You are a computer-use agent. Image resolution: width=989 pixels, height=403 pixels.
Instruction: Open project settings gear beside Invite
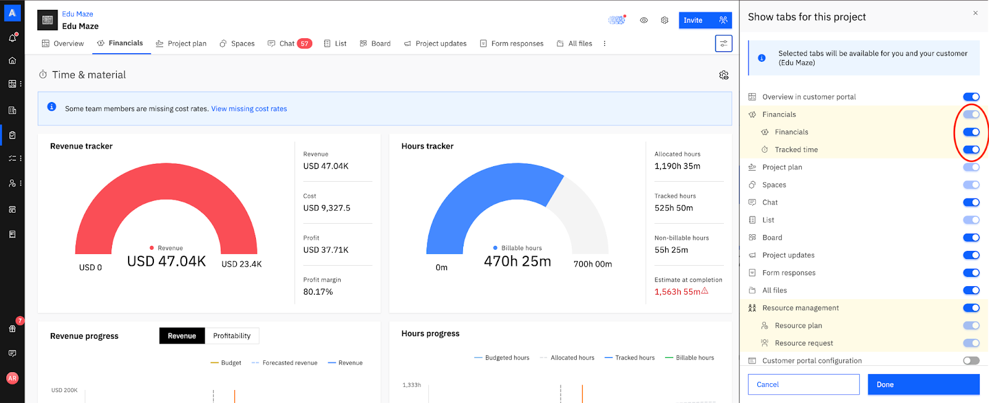click(x=664, y=20)
